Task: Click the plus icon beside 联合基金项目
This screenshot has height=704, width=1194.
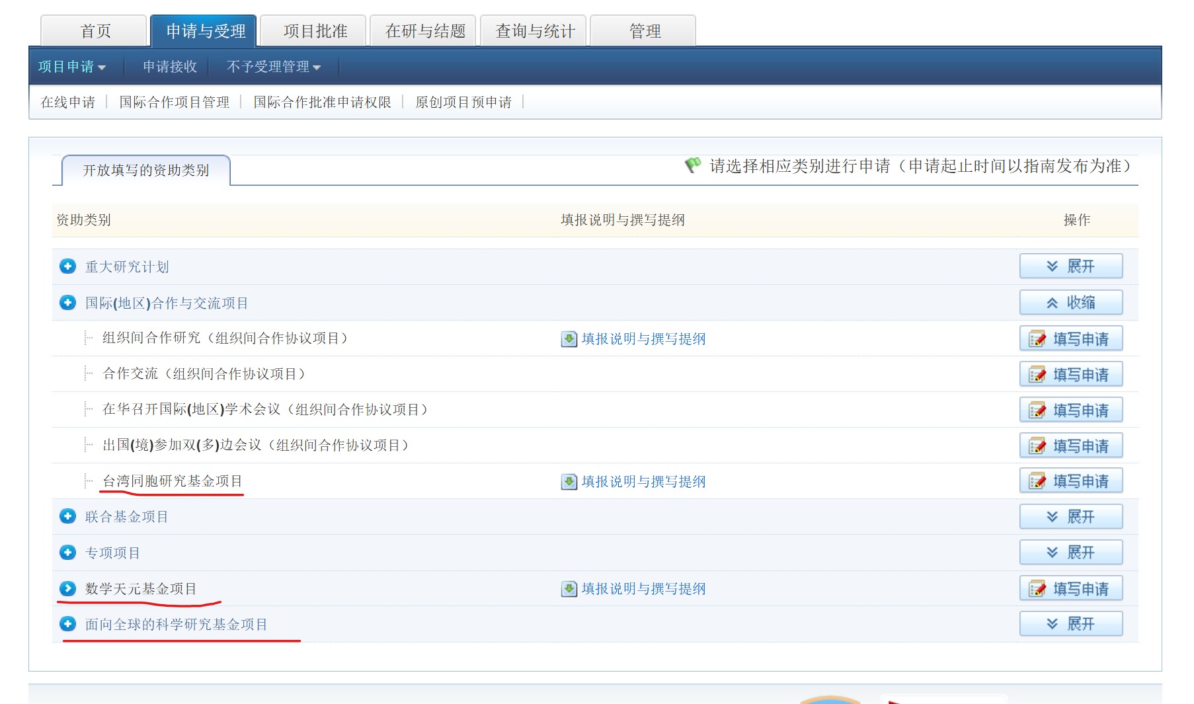Action: 67,516
